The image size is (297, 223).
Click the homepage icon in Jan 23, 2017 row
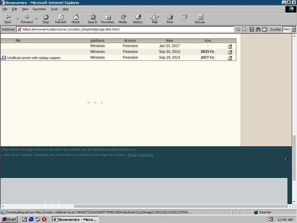point(230,46)
